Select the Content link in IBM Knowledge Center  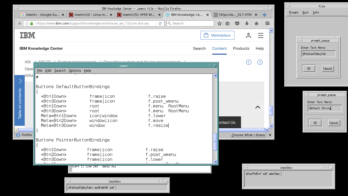219,48
